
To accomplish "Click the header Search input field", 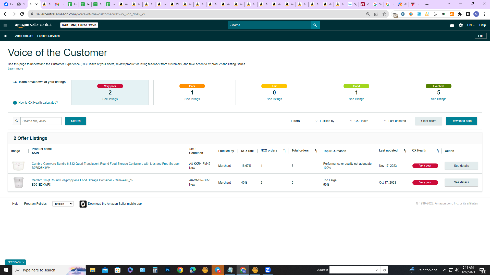I will point(269,25).
